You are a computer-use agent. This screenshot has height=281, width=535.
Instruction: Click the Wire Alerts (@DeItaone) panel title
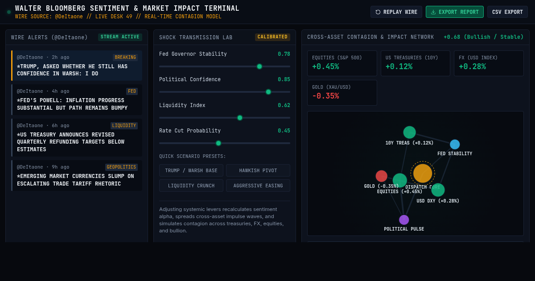click(x=49, y=37)
